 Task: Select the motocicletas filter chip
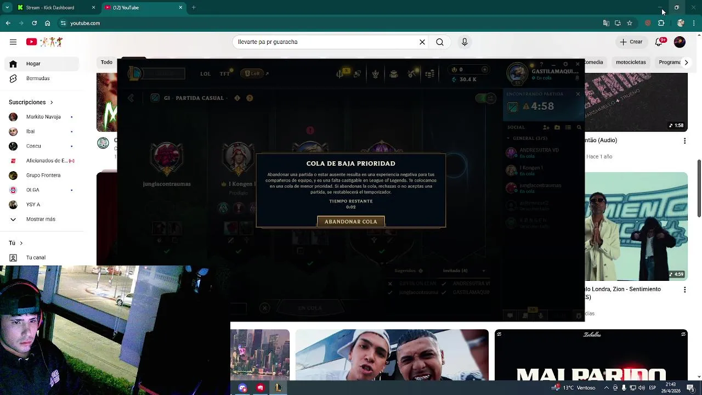tap(631, 62)
